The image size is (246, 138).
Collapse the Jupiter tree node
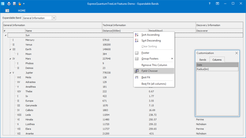click(10, 73)
